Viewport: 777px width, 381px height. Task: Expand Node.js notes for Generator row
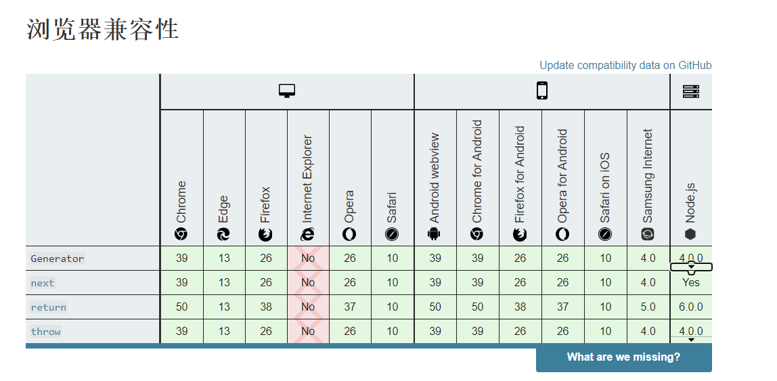(691, 267)
